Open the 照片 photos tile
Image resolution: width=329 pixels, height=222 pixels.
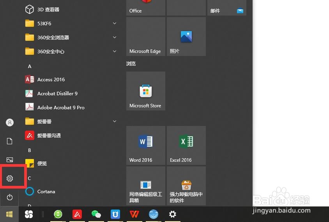click(x=186, y=37)
